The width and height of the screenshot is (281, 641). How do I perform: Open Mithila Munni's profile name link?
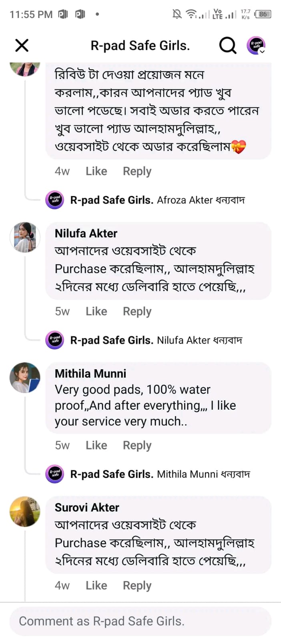(90, 373)
